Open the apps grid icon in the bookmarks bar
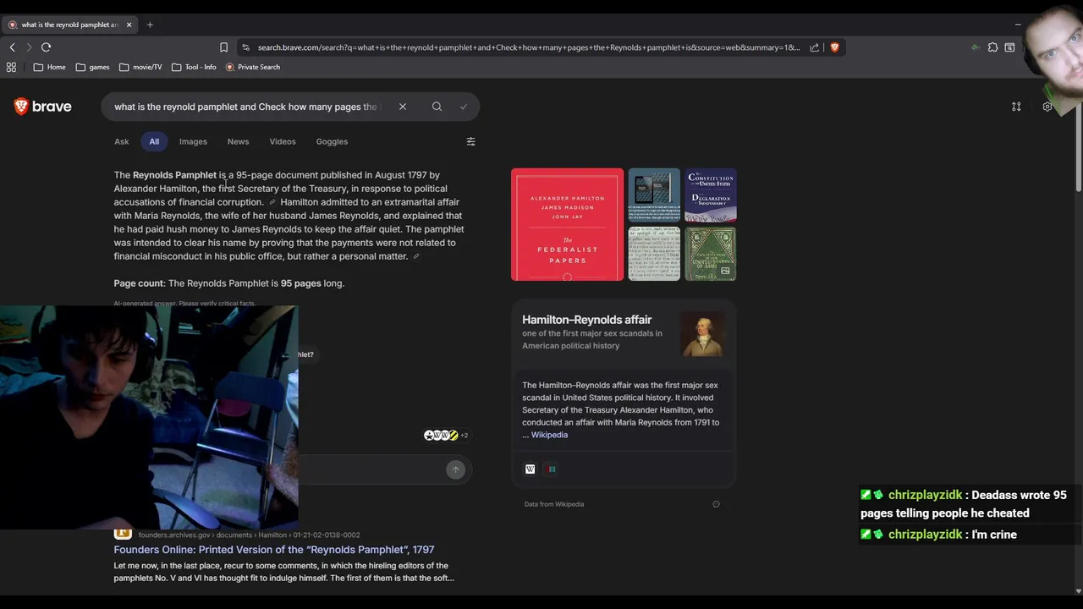This screenshot has height=609, width=1083. click(x=12, y=67)
